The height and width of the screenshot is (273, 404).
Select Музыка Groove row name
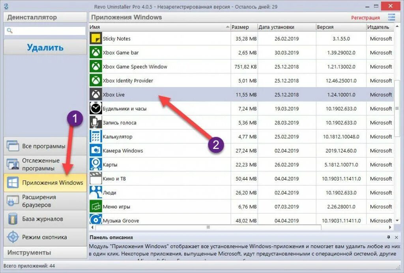(121, 221)
